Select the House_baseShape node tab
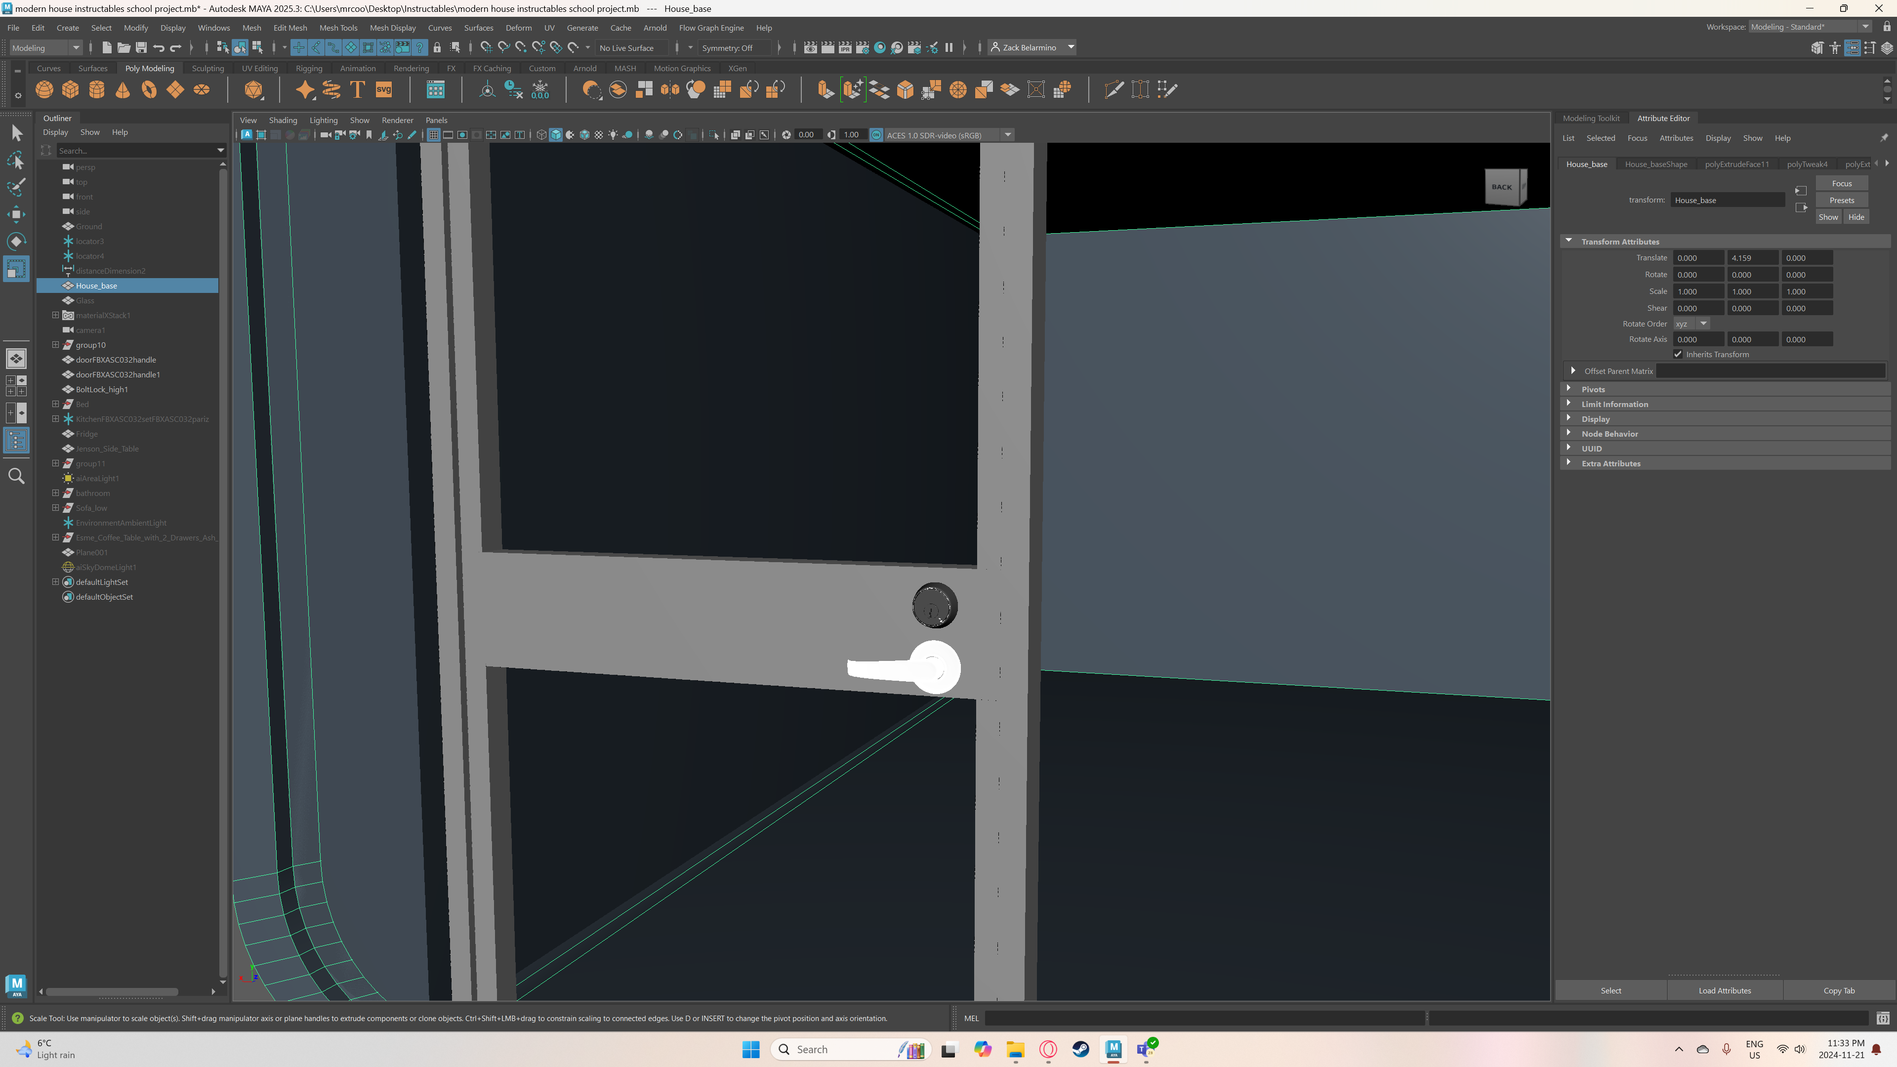This screenshot has height=1067, width=1897. (x=1655, y=164)
